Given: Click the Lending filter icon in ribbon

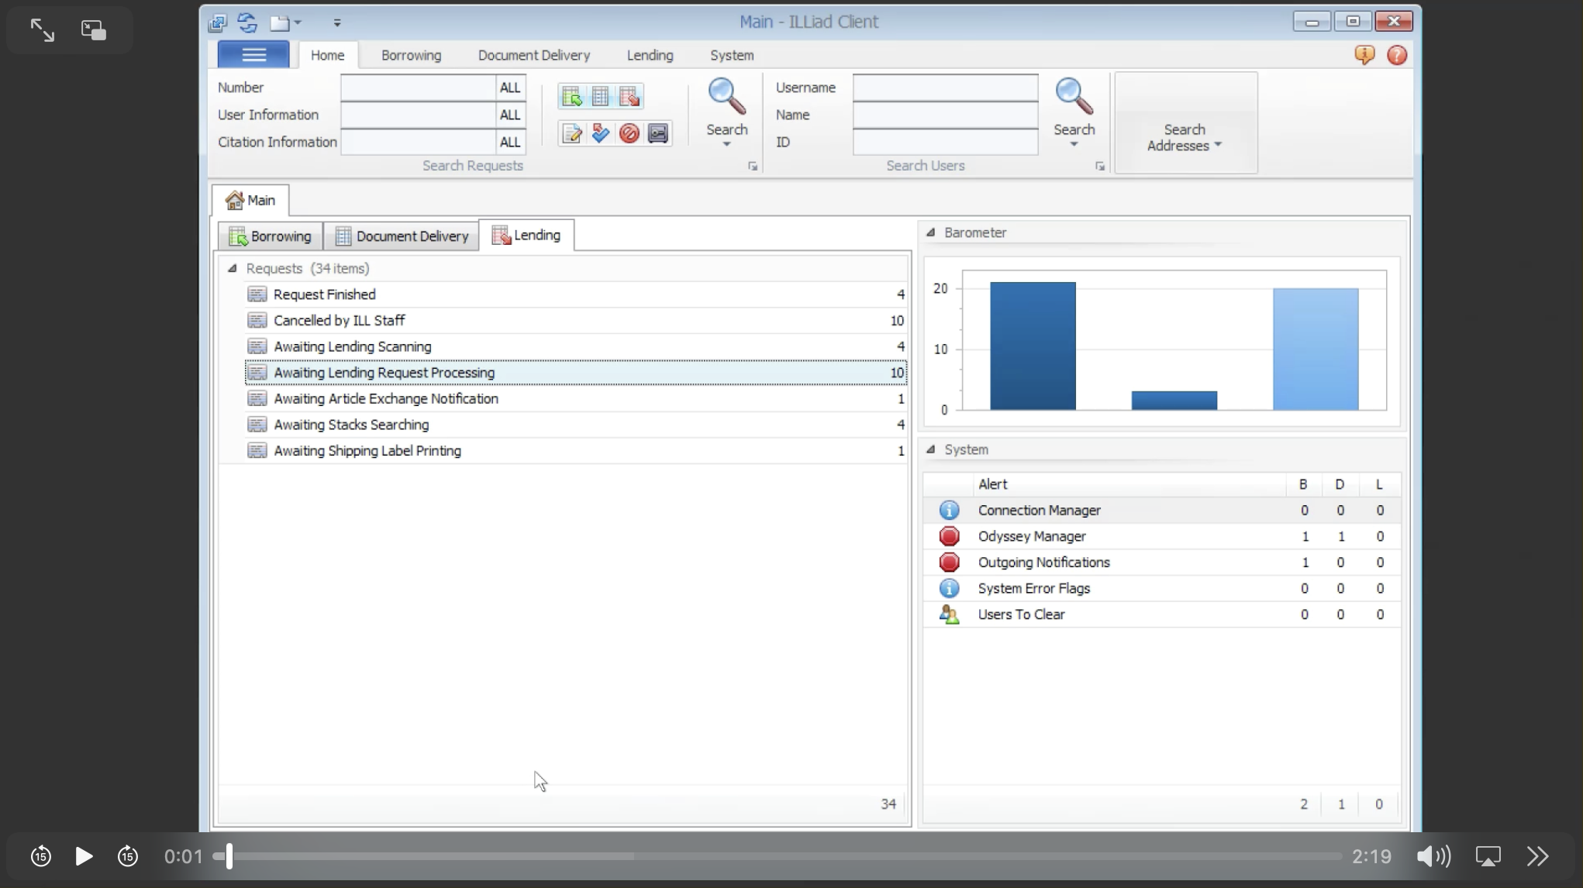Looking at the screenshot, I should 629,96.
